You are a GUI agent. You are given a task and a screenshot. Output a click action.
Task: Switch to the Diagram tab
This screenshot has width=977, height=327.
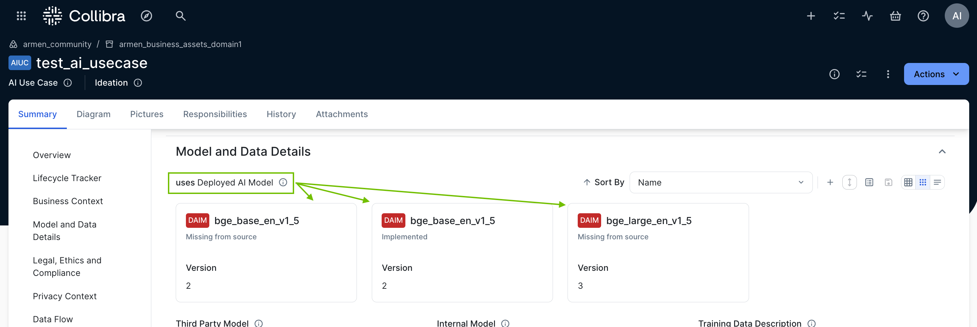93,114
